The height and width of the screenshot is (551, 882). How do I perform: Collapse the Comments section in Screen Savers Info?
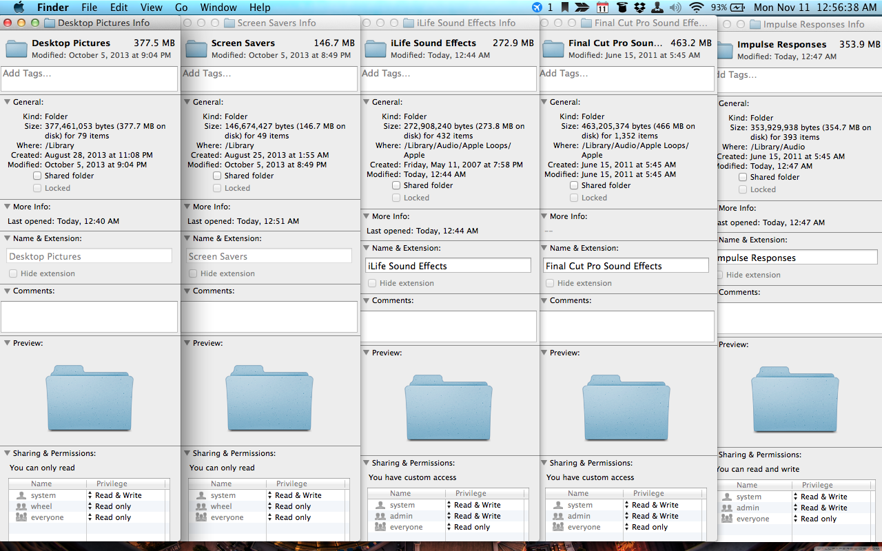pyautogui.click(x=187, y=291)
